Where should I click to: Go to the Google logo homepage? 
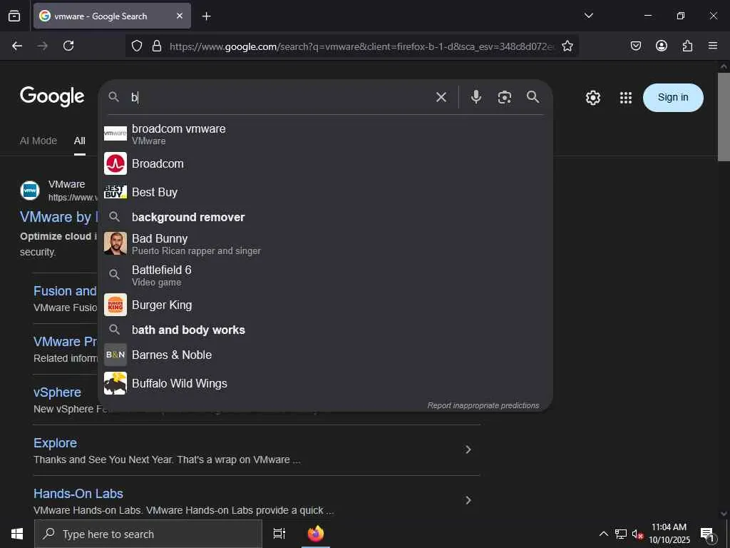coord(52,96)
